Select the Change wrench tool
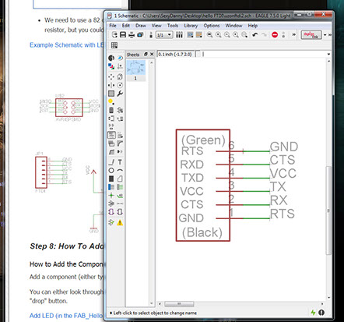 pyautogui.click(x=120, y=94)
